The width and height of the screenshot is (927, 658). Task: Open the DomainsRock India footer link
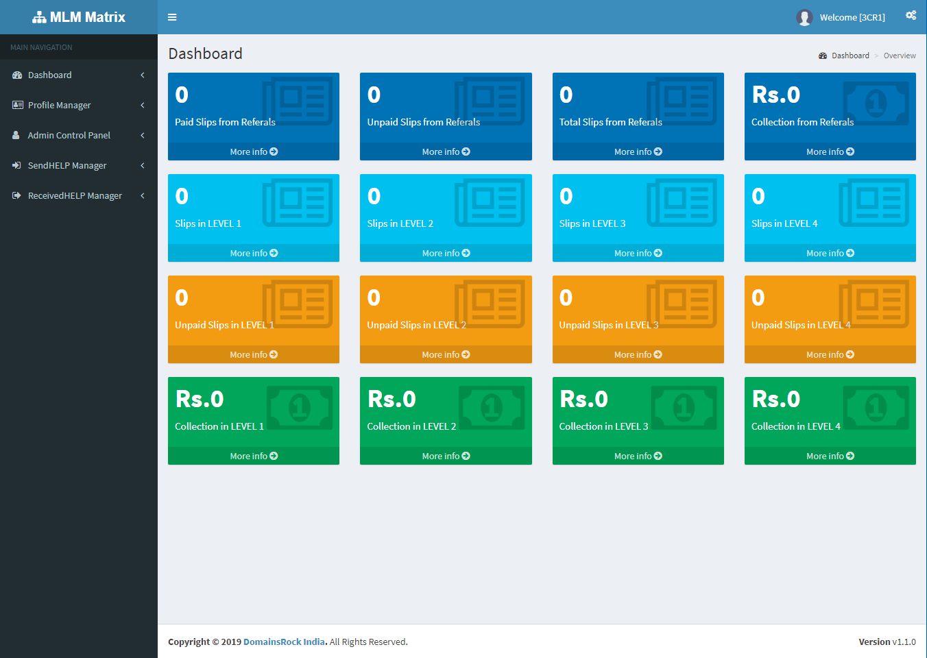point(284,642)
